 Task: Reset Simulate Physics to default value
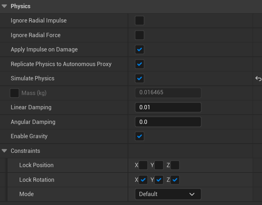click(258, 79)
